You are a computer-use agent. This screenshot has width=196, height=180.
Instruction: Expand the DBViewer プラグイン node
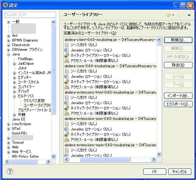pyautogui.click(x=9, y=50)
